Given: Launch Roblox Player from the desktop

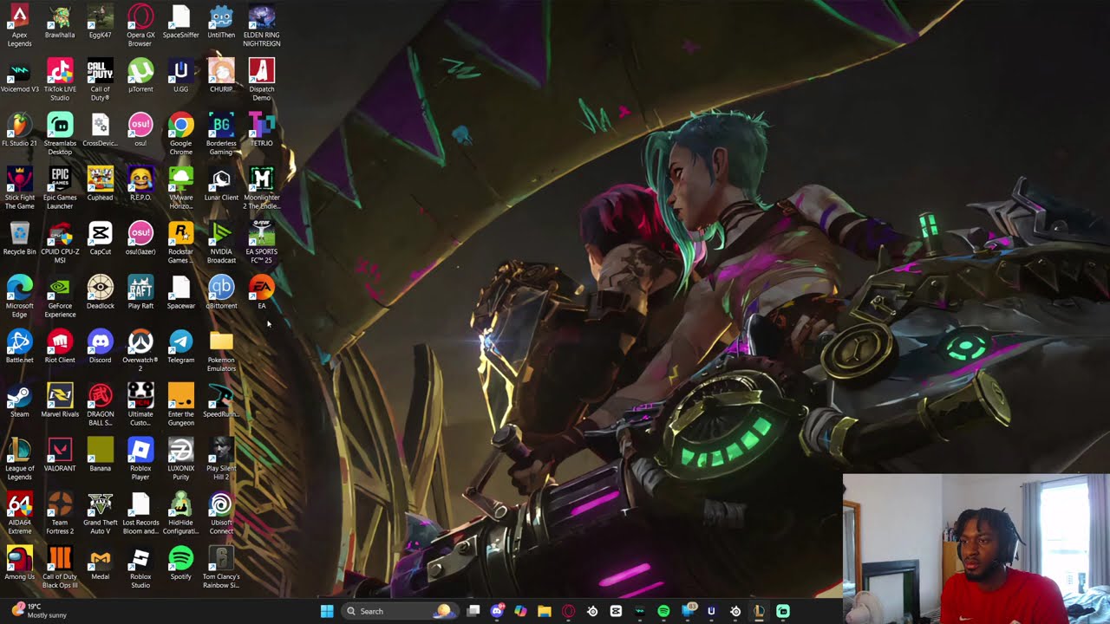Looking at the screenshot, I should (140, 458).
